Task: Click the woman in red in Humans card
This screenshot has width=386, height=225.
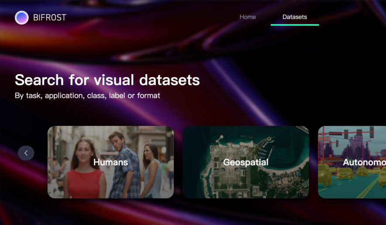Action: [84, 174]
